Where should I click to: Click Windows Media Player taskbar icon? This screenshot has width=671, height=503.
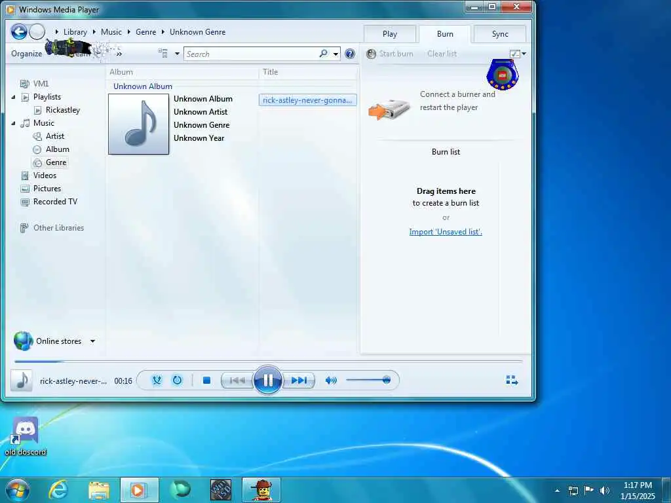coord(139,490)
